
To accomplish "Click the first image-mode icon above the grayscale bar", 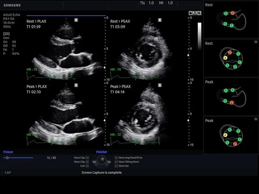I will pyautogui.click(x=191, y=13).
